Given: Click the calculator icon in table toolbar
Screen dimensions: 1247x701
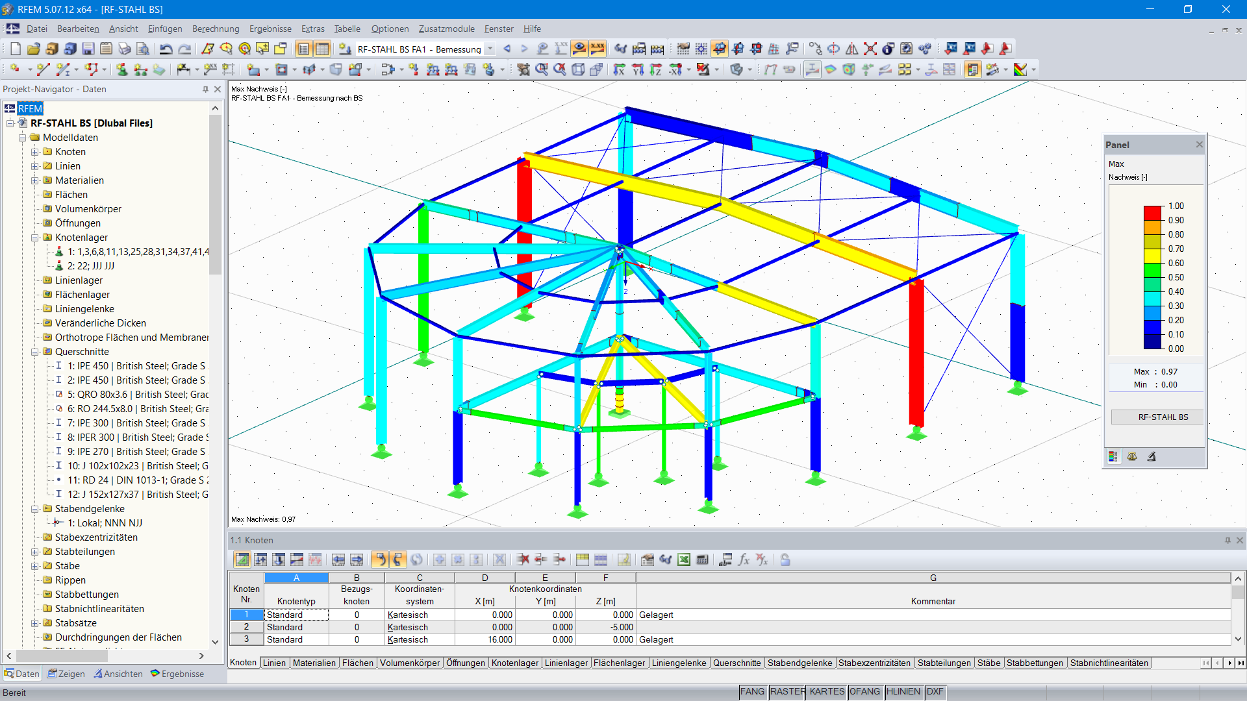Looking at the screenshot, I should click(702, 560).
